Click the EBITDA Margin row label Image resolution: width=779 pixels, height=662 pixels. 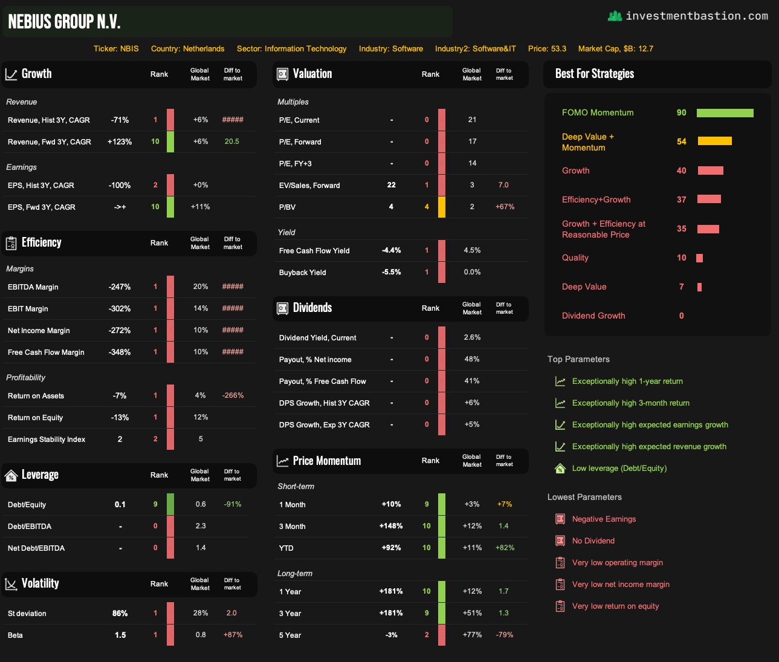[33, 287]
